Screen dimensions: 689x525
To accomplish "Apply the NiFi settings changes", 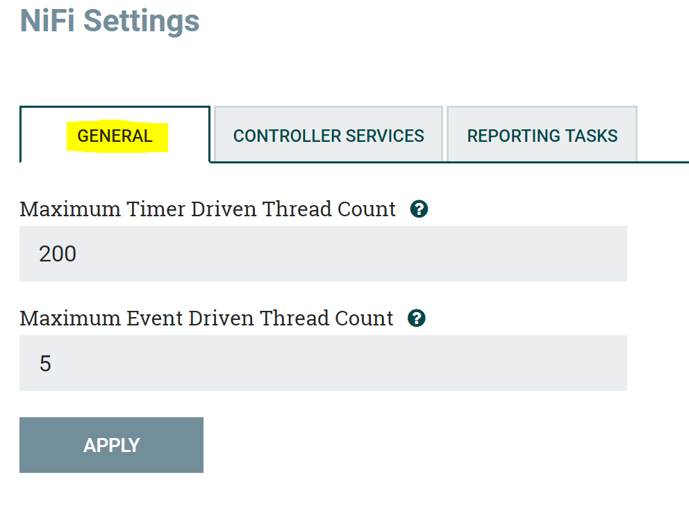I will click(x=111, y=444).
